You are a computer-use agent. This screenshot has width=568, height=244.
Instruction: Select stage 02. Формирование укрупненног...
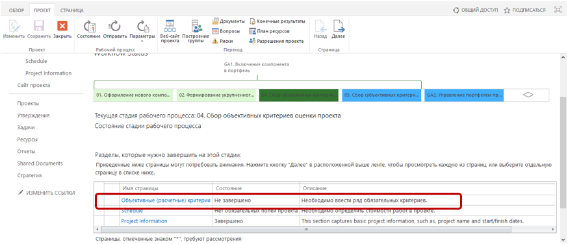pyautogui.click(x=216, y=95)
